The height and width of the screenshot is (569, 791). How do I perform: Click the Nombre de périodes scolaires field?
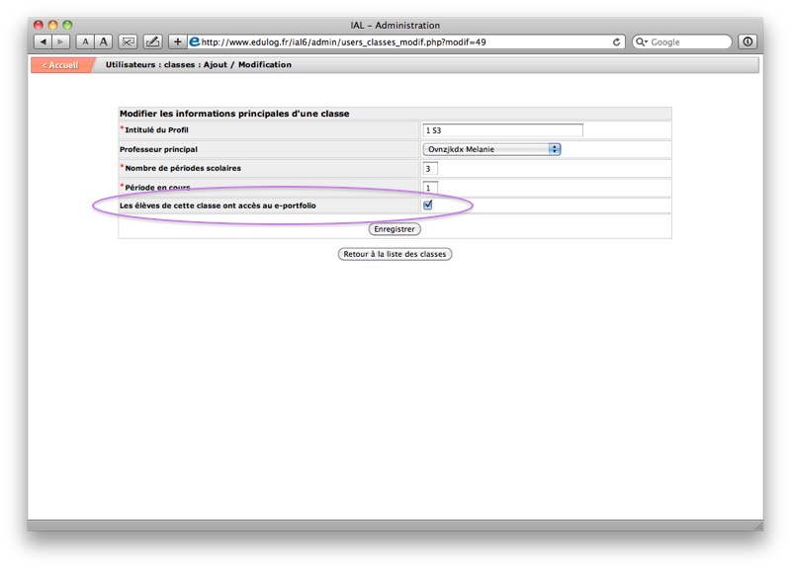click(430, 169)
